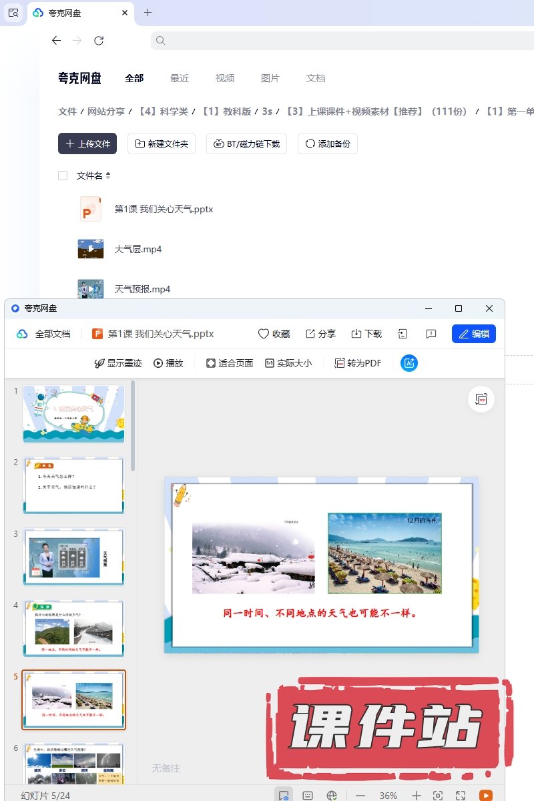The height and width of the screenshot is (801, 534).
Task: Click the blue 编辑 button
Action: click(473, 334)
